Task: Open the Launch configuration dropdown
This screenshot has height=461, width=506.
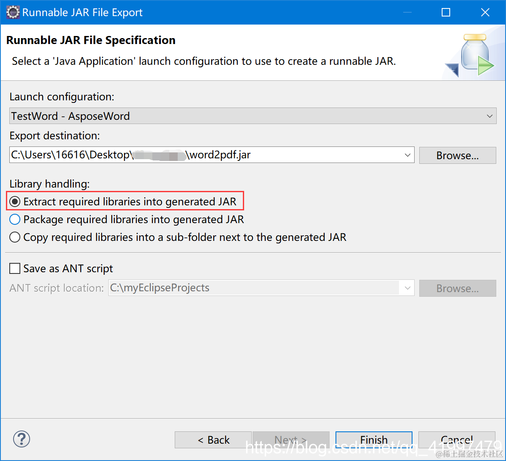Action: coord(253,116)
